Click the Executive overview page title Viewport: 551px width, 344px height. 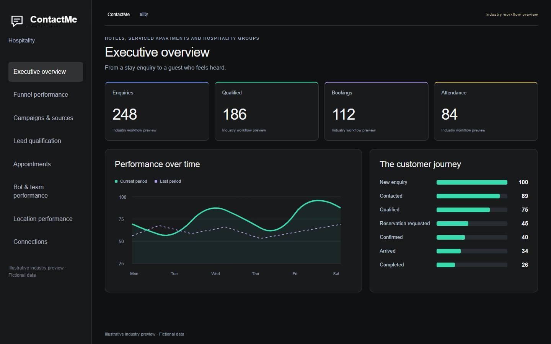[x=157, y=52]
